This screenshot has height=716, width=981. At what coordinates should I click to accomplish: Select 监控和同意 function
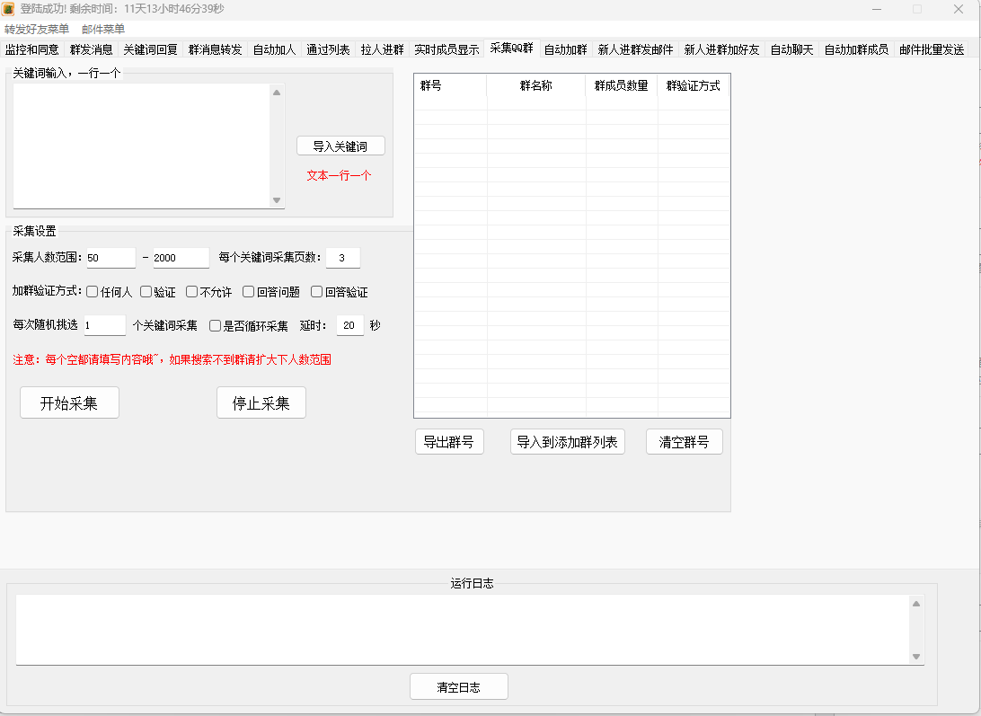[x=35, y=50]
